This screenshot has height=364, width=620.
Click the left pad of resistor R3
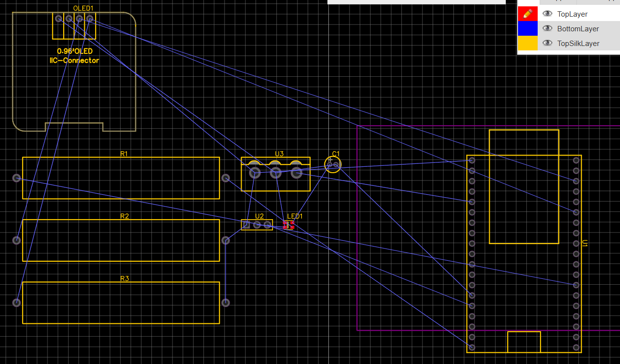coord(17,302)
